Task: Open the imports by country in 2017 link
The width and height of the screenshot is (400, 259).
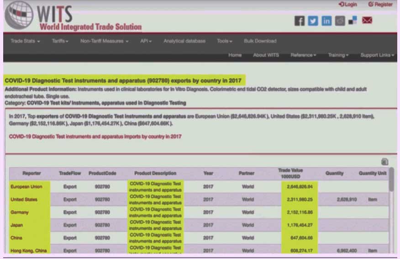Action: point(95,136)
